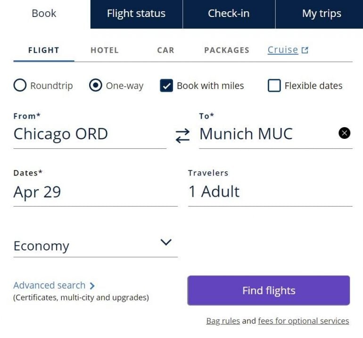Open the Dates picker showing Apr 29
363x338 pixels.
pos(95,192)
